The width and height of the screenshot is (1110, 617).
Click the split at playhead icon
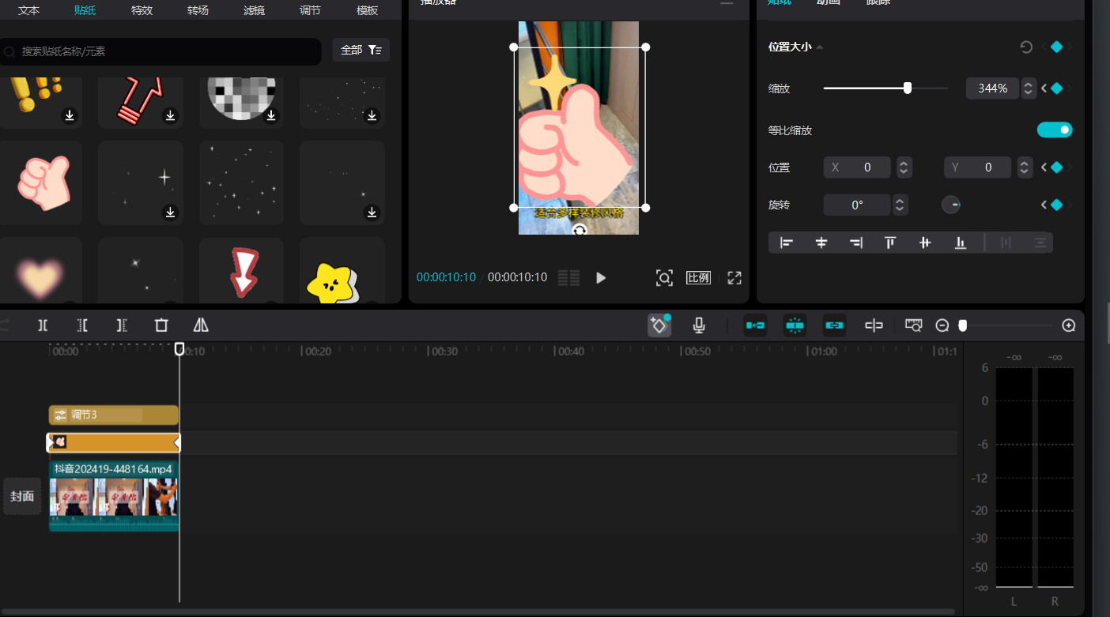pyautogui.click(x=43, y=325)
